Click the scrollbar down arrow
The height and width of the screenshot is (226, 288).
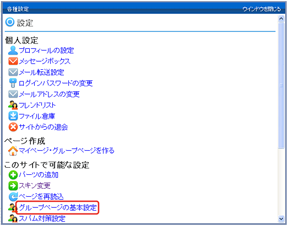pyautogui.click(x=281, y=219)
